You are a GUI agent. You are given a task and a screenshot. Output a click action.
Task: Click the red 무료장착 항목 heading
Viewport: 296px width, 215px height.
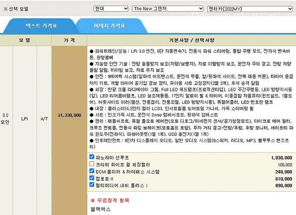tap(110, 201)
